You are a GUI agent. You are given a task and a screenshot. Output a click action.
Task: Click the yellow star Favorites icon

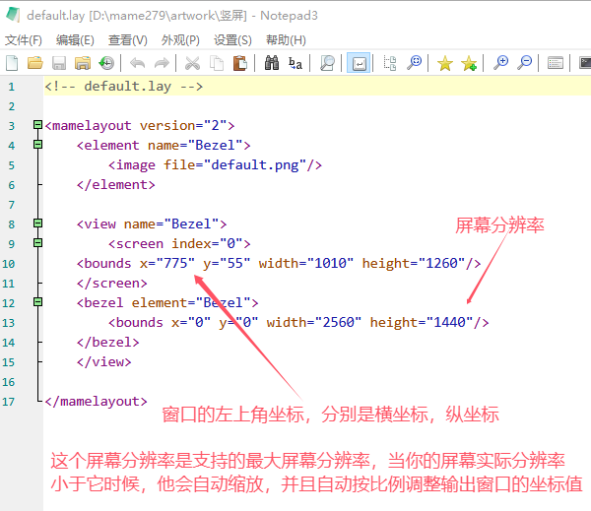[x=445, y=63]
